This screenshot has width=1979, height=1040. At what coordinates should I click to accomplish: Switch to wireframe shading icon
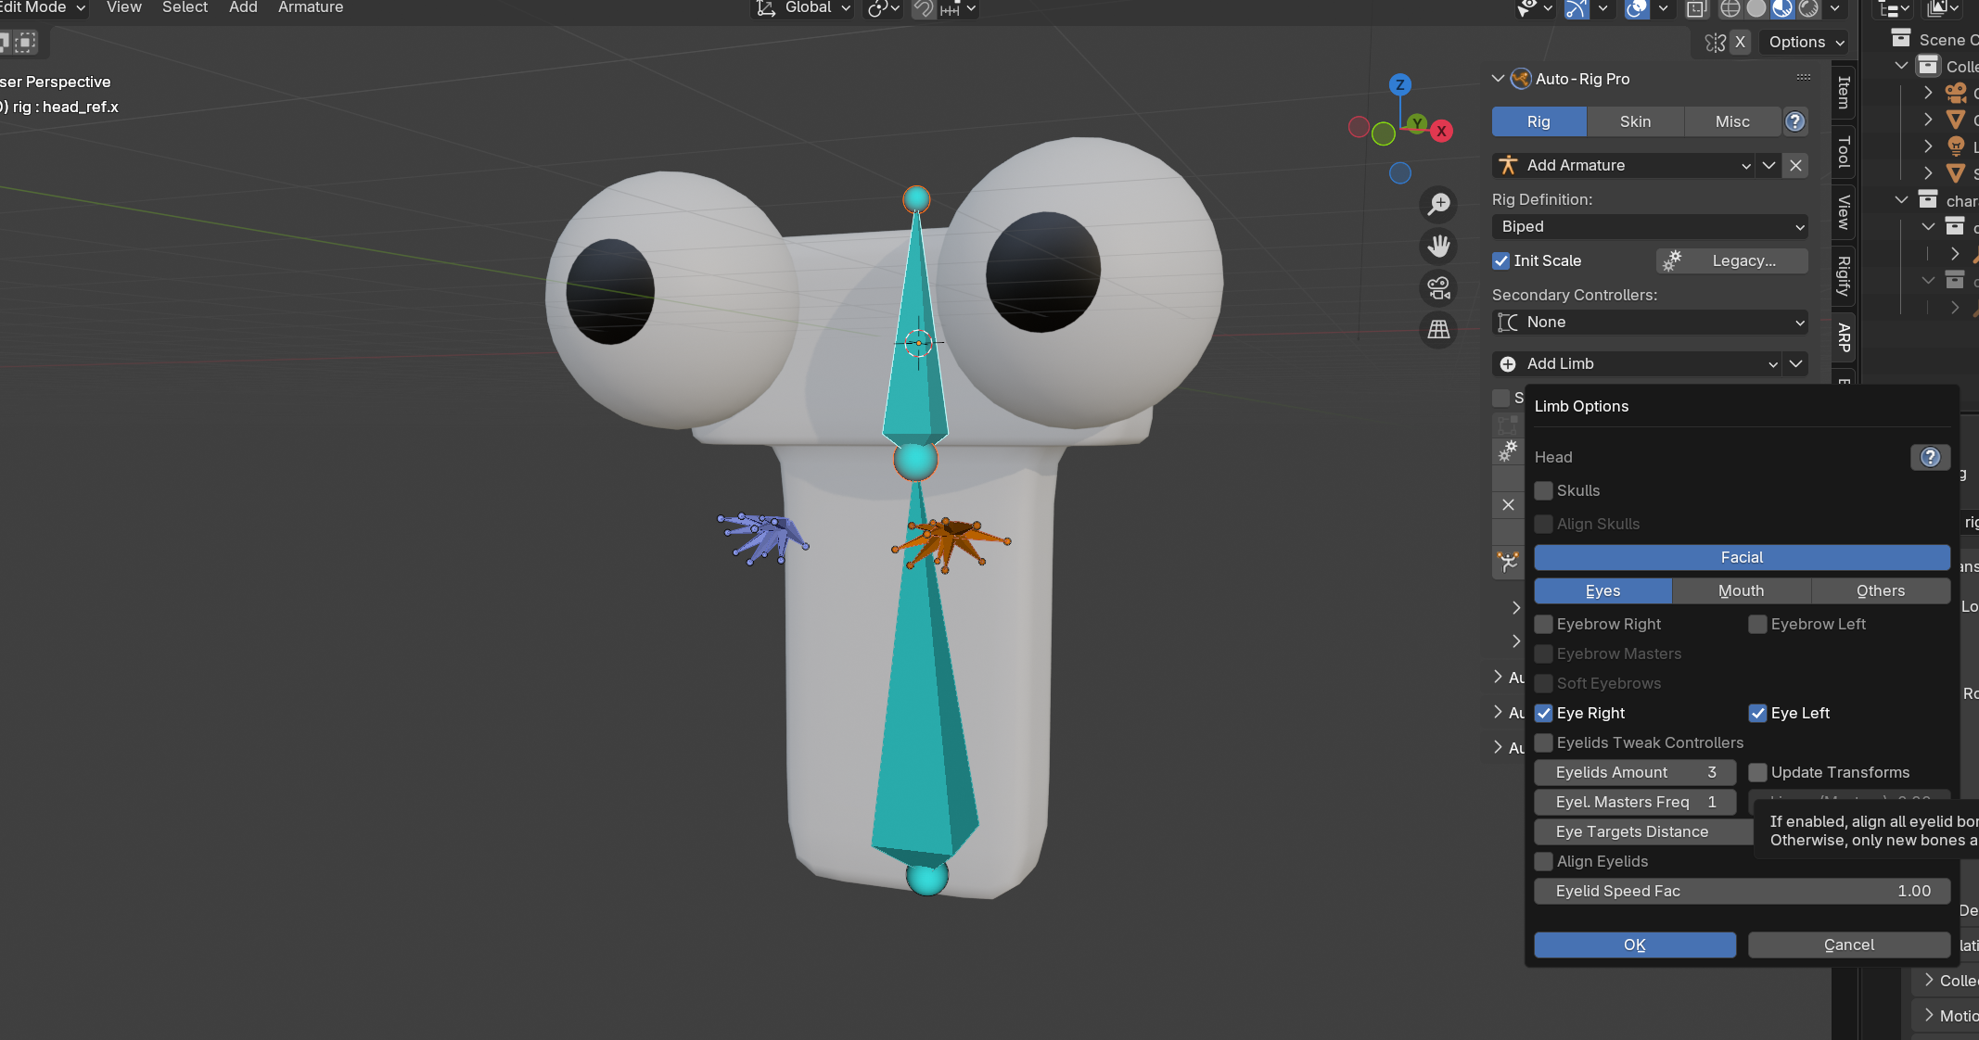(1730, 8)
